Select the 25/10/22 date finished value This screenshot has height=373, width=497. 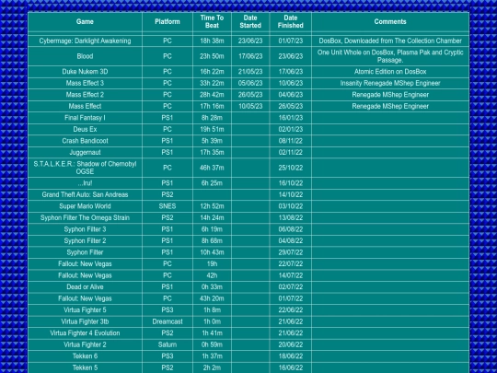pos(290,168)
